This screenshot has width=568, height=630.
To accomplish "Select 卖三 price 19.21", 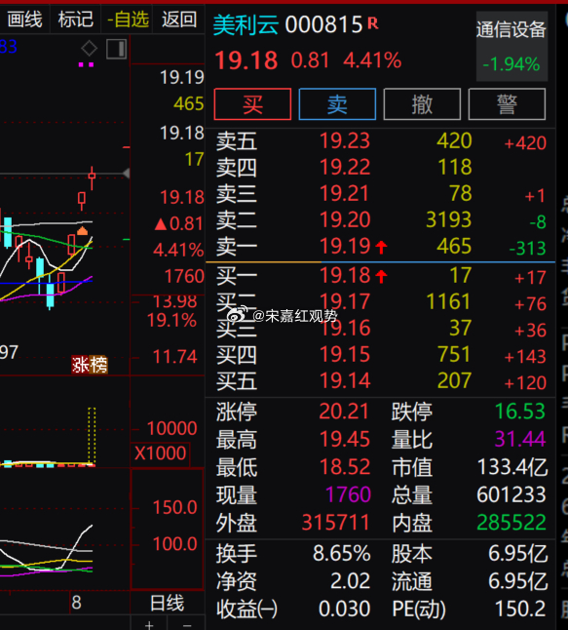I will (345, 194).
